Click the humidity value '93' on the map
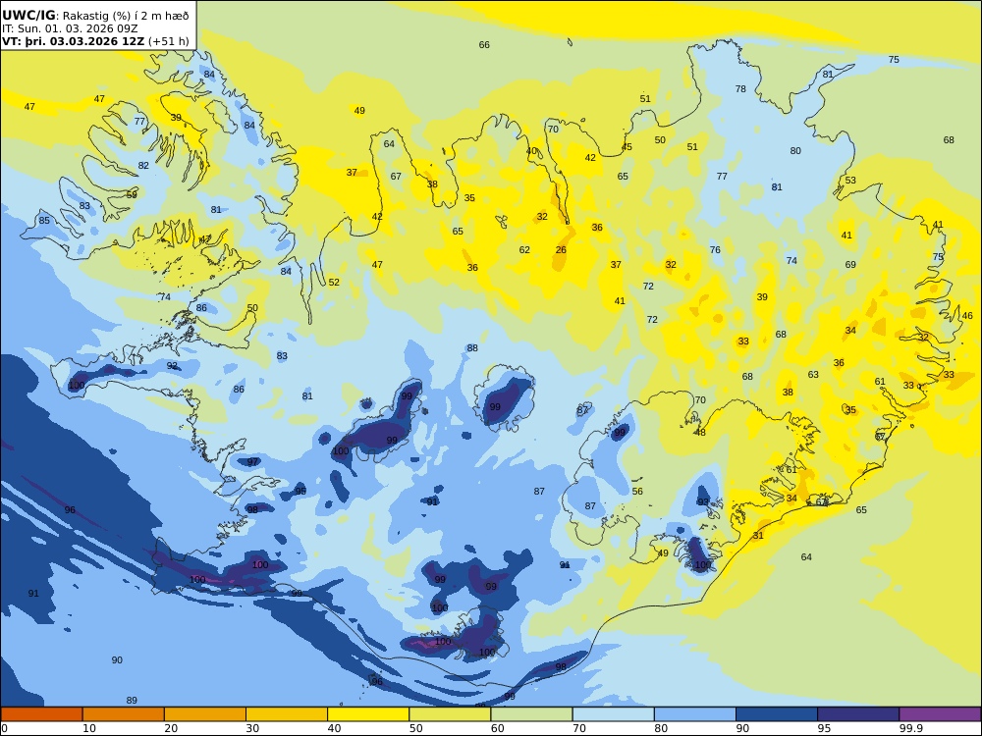 pos(703,502)
